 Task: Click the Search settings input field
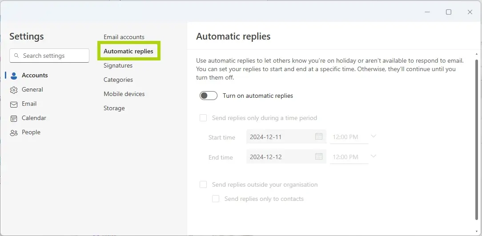coord(53,56)
